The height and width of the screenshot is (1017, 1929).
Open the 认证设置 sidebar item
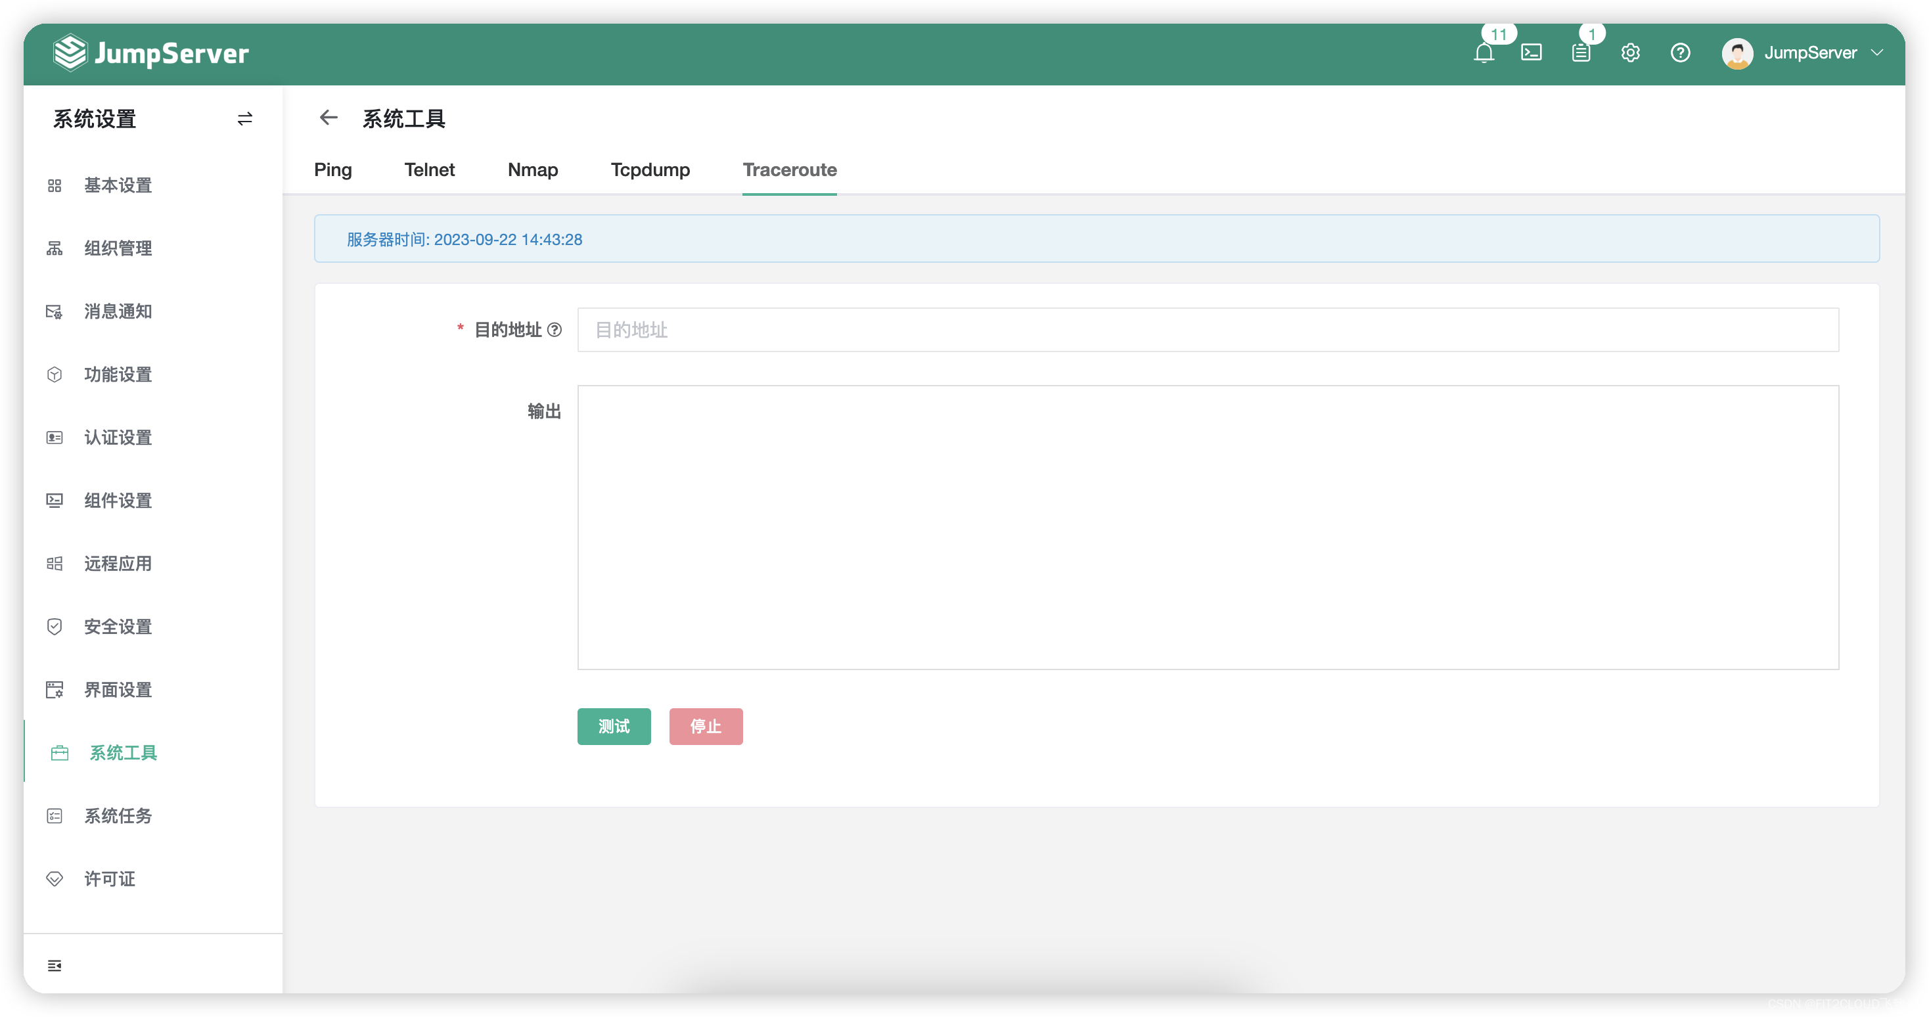point(118,438)
